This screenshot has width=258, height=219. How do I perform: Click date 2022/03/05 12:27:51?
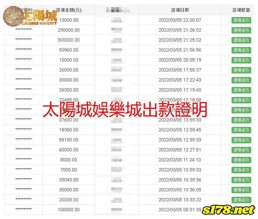pos(180,150)
